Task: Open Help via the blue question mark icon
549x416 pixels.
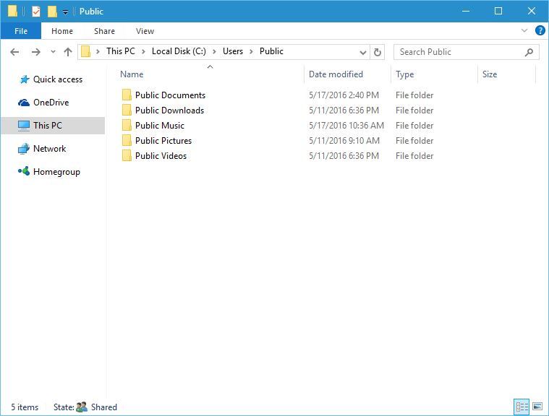Action: (540, 31)
